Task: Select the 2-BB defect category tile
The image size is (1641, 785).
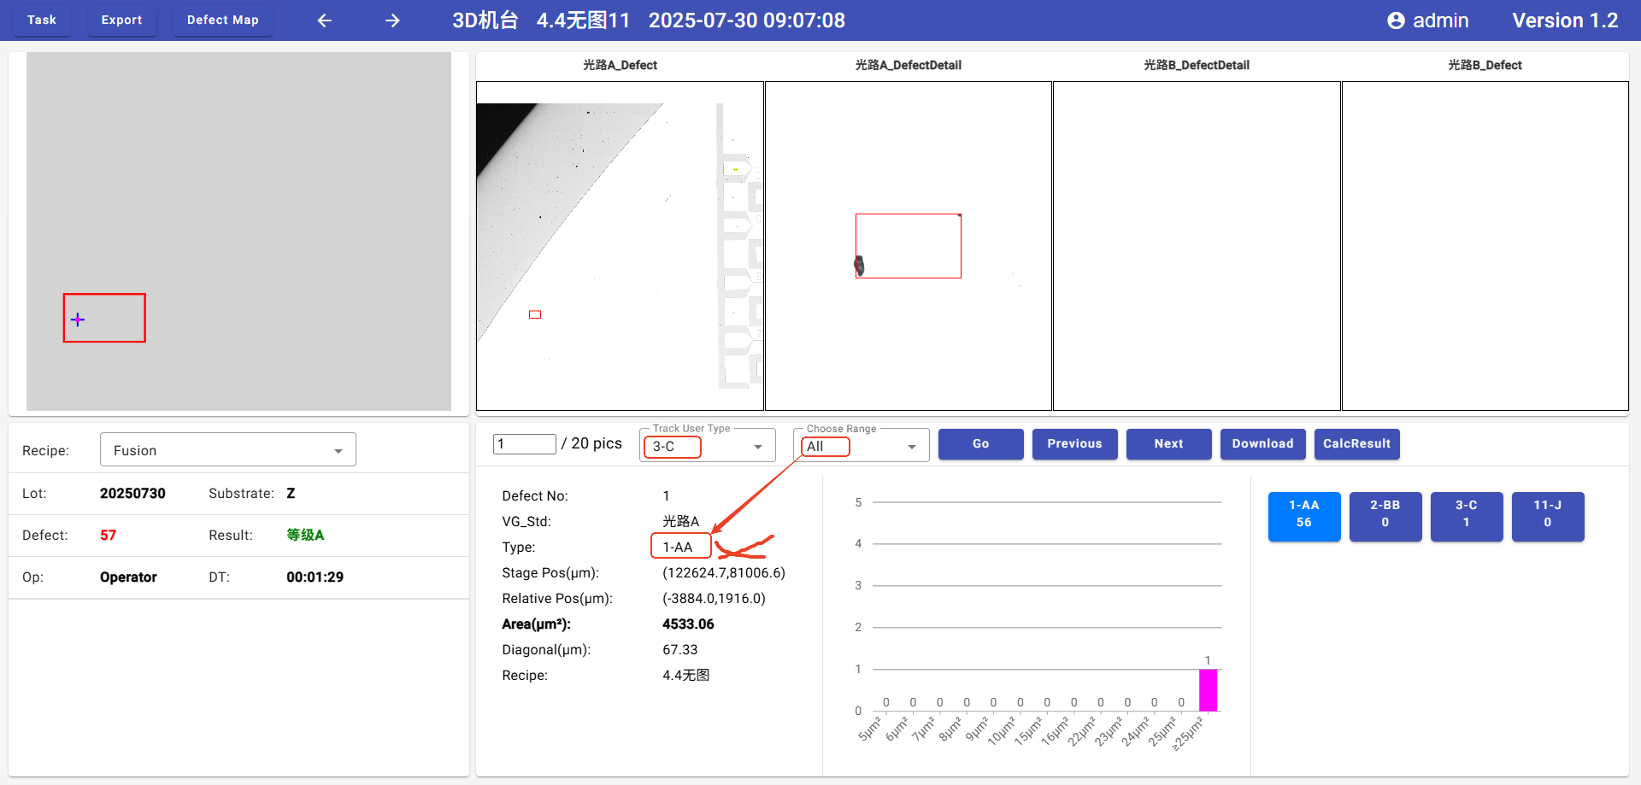Action: pos(1385,516)
